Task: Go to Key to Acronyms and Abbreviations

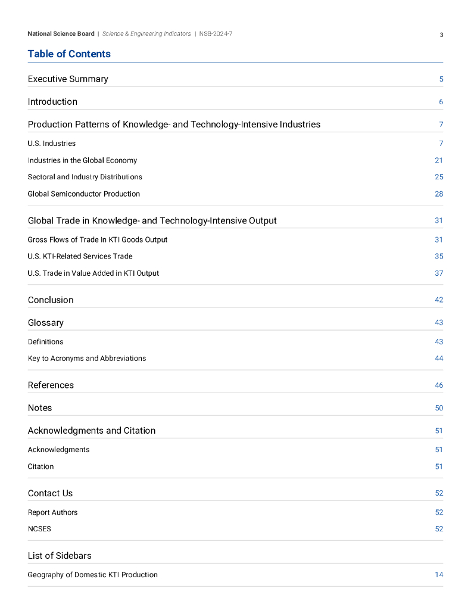Action: coord(86,359)
